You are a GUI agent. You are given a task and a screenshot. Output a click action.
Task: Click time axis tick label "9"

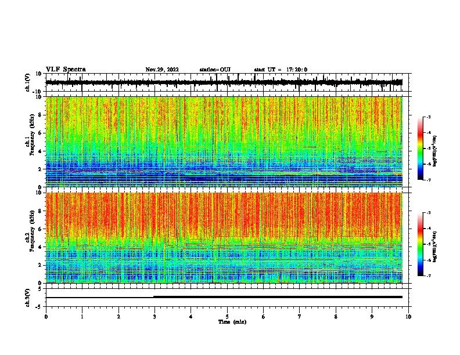372,317
